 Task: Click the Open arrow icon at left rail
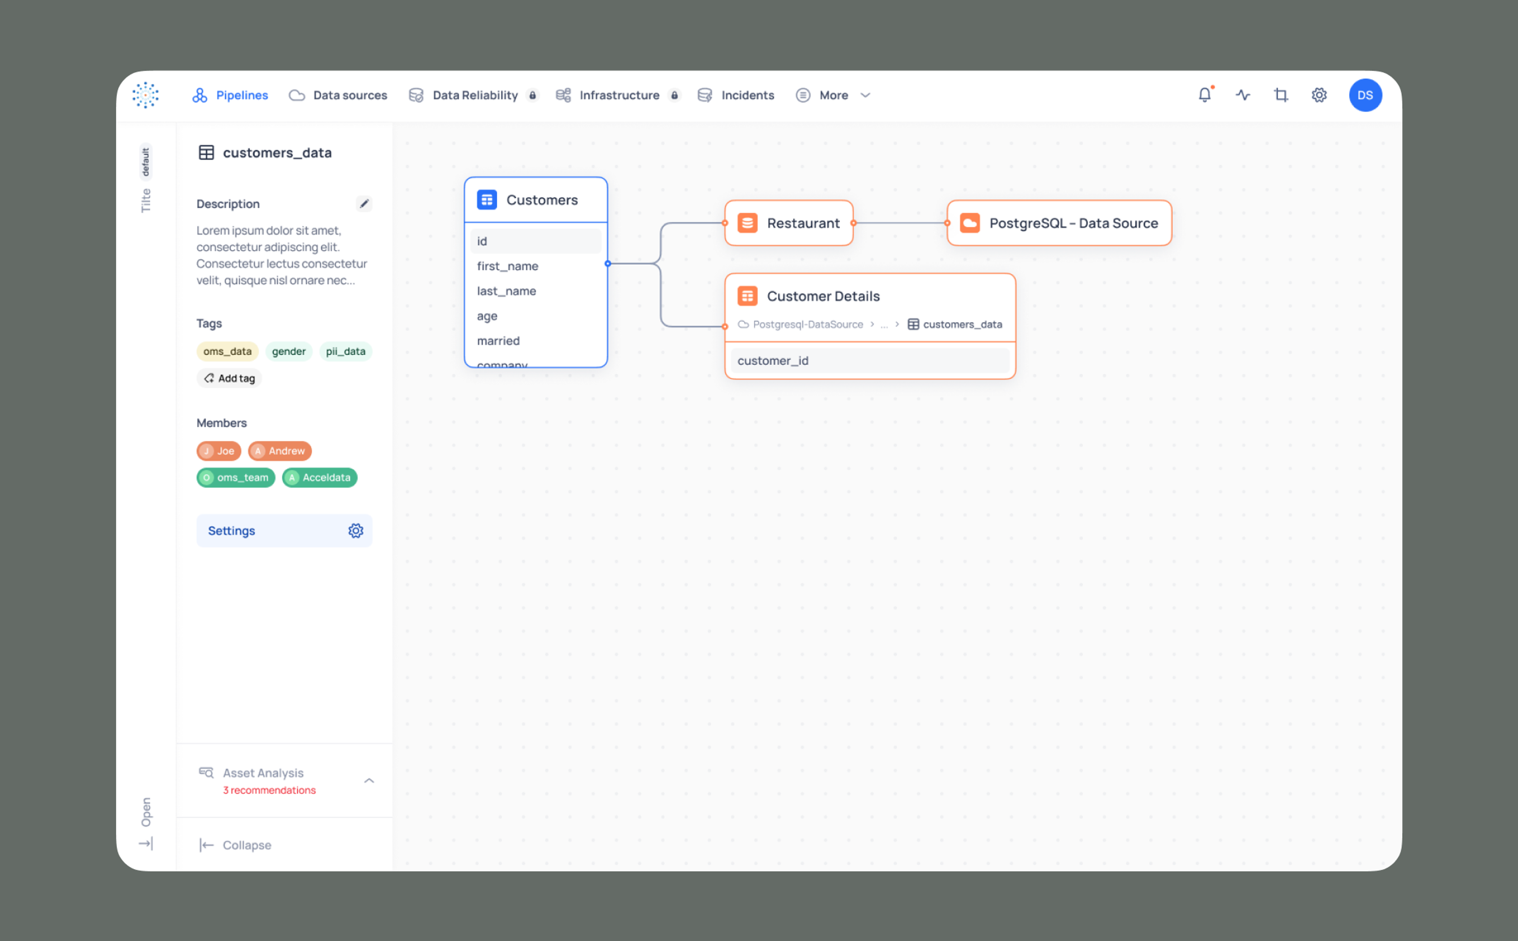(145, 843)
